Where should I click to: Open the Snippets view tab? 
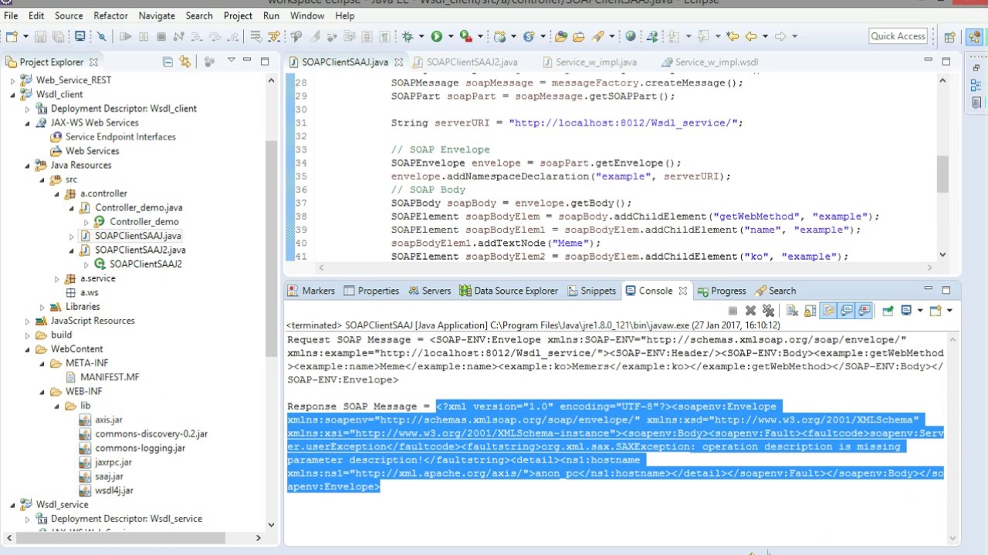[x=592, y=291]
